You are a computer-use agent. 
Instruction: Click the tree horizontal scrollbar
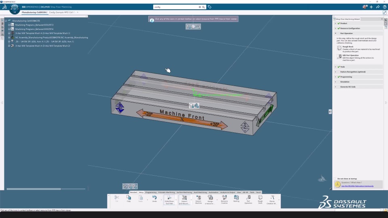coord(34,189)
